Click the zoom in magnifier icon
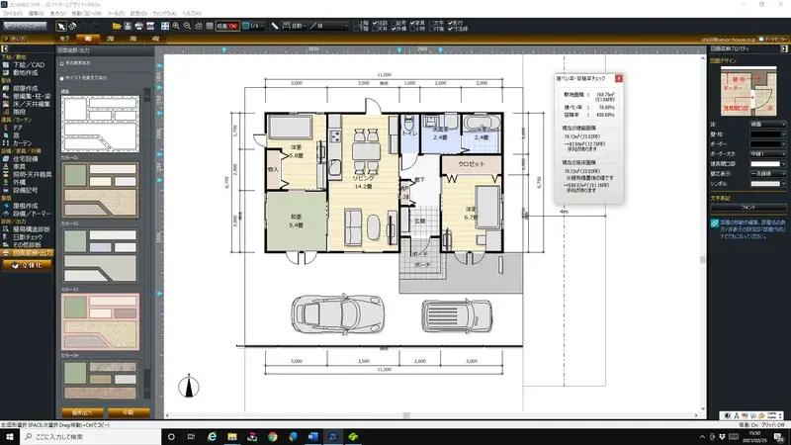The width and height of the screenshot is (791, 445). pos(176,27)
